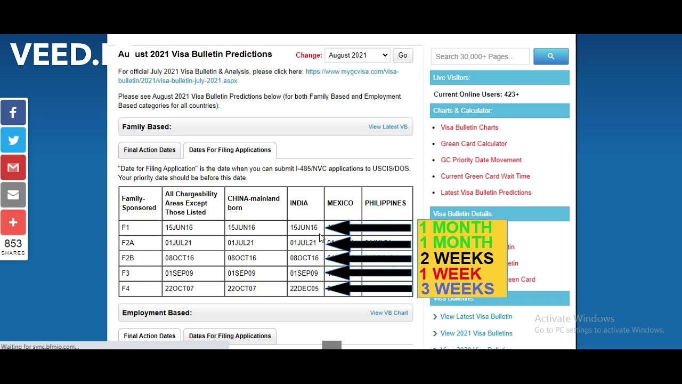Click the F2B row label cell
682x384 pixels.
tap(141, 258)
